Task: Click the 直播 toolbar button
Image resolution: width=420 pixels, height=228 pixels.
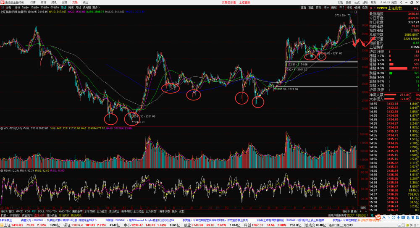Action: (304, 8)
